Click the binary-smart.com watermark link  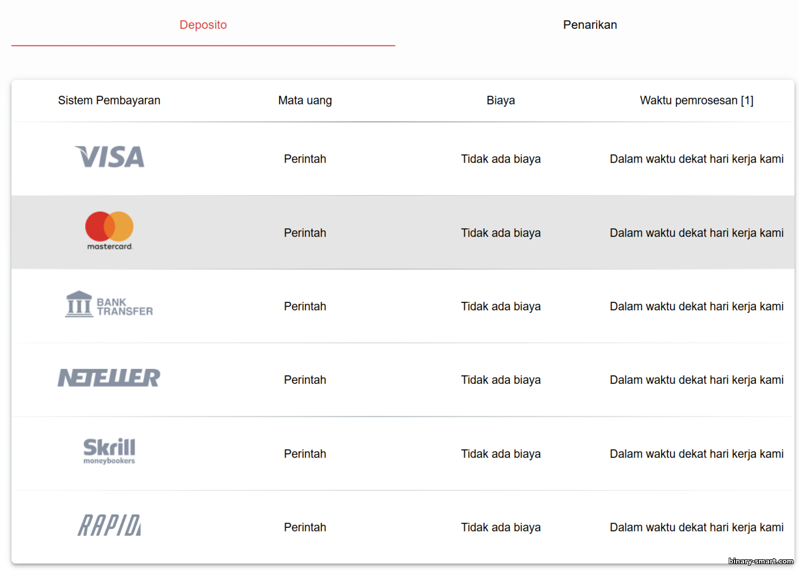(x=761, y=561)
